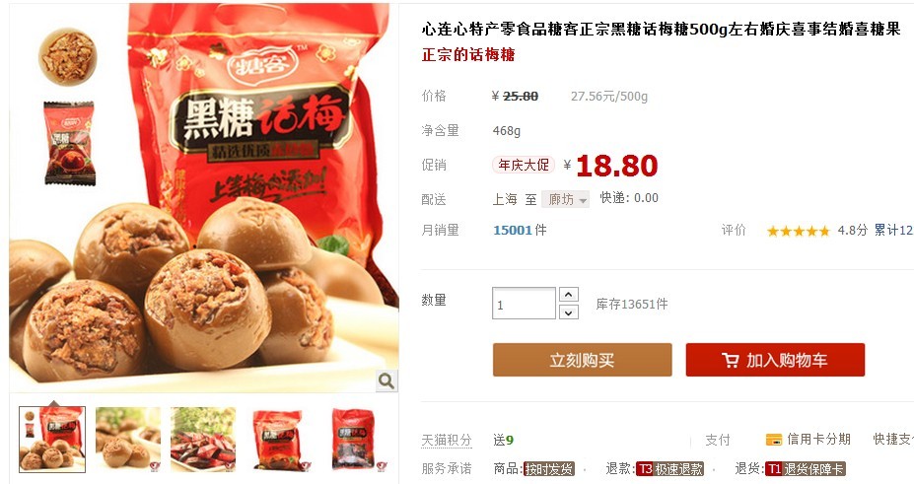Click the T3 fast refund badge
Screen dimensions: 914x484
669,469
